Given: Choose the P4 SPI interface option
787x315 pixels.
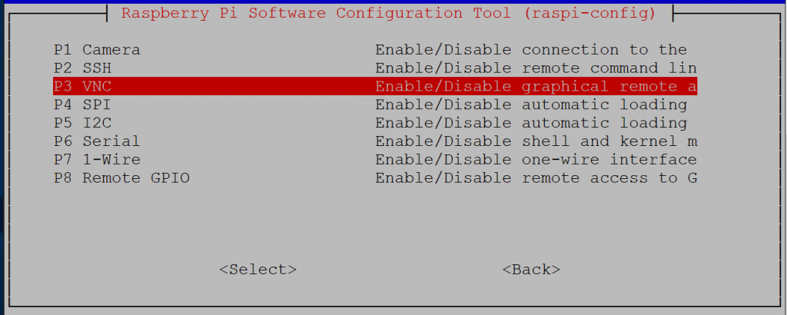Looking at the screenshot, I should tap(83, 105).
